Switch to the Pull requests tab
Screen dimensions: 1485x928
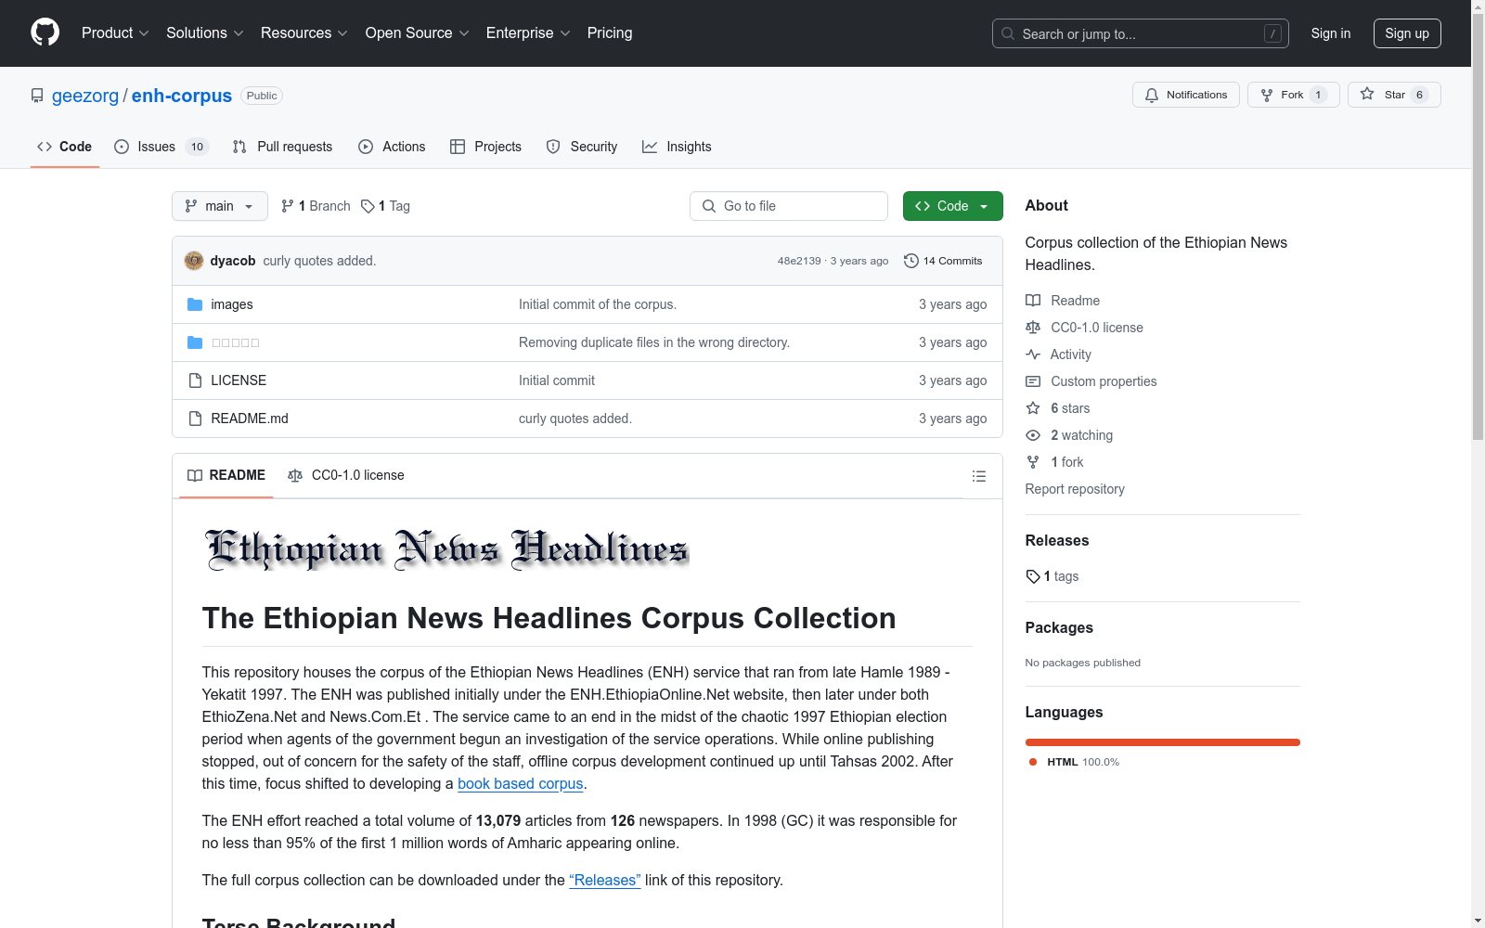[282, 147]
